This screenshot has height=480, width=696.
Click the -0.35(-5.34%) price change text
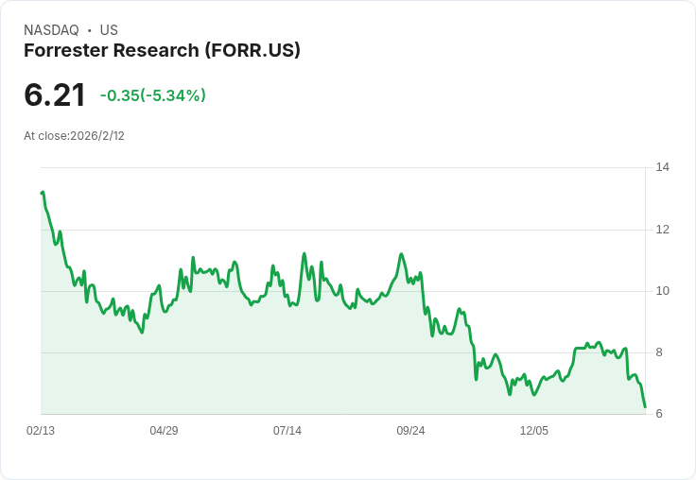pyautogui.click(x=152, y=95)
